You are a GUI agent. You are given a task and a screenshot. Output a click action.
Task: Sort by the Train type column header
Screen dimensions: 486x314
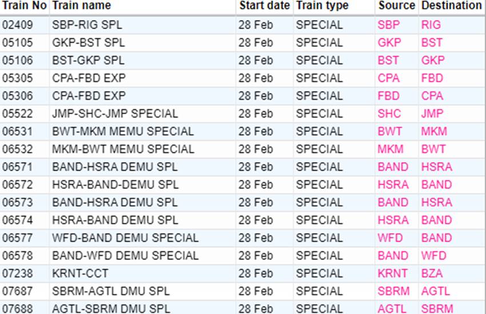[x=322, y=5]
